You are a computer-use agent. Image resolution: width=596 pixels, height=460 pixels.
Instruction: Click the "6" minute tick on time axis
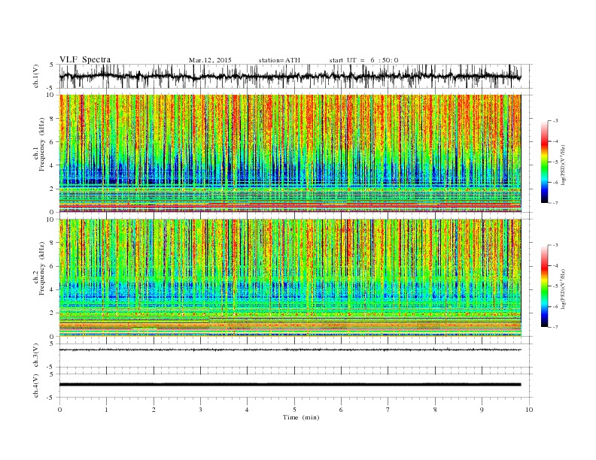(341, 410)
